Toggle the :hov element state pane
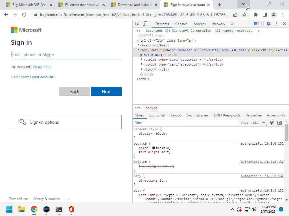This screenshot has height=216, width=289. [245, 123]
